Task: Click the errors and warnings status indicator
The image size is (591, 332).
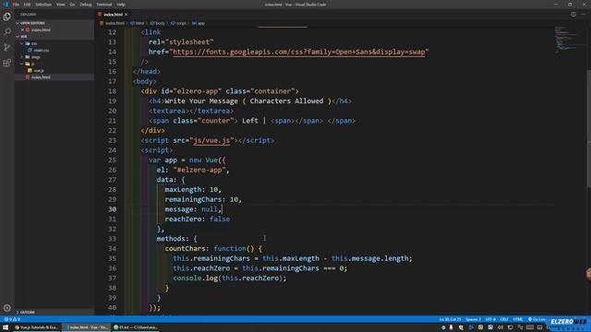Action: pyautogui.click(x=12, y=319)
